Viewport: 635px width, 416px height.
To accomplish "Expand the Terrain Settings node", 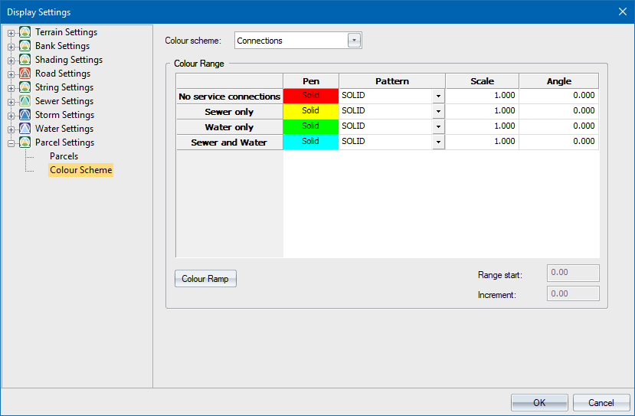I will coord(11,33).
